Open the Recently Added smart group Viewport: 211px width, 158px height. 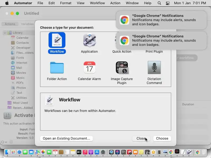23,108
